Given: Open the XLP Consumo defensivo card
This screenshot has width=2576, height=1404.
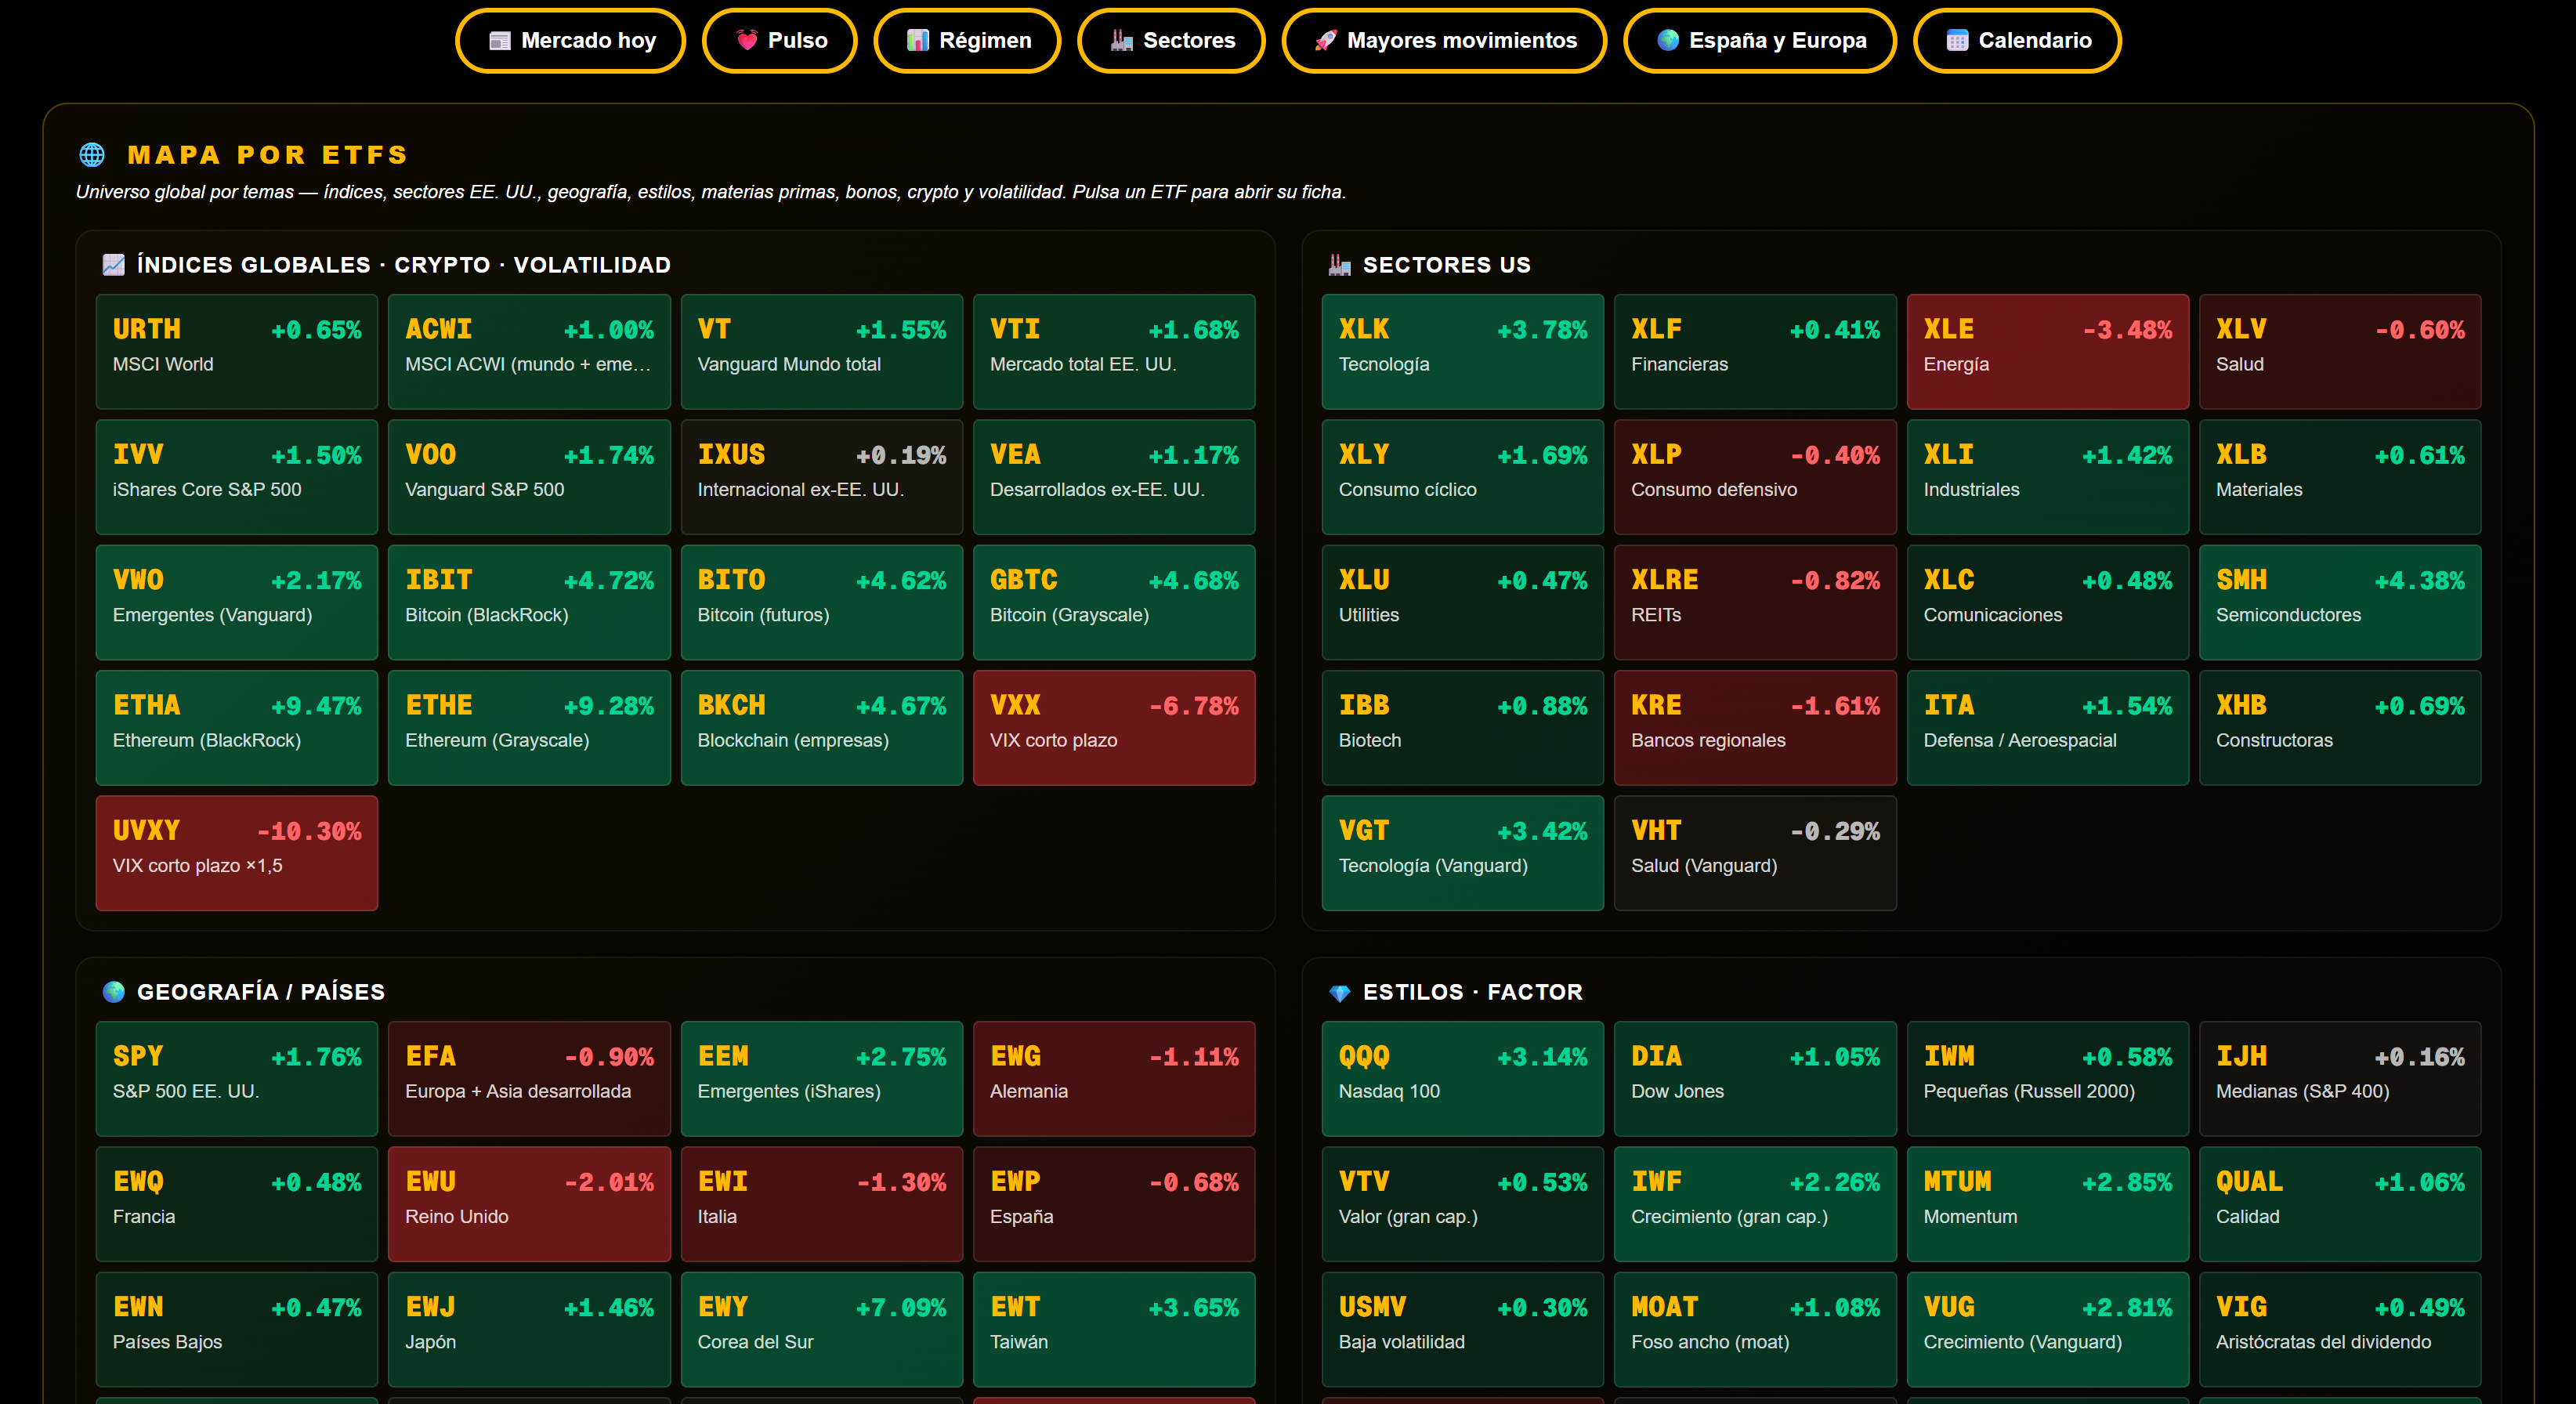Looking at the screenshot, I should click(x=1755, y=477).
